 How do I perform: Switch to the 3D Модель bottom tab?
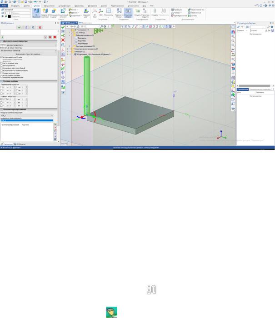(x=20, y=144)
